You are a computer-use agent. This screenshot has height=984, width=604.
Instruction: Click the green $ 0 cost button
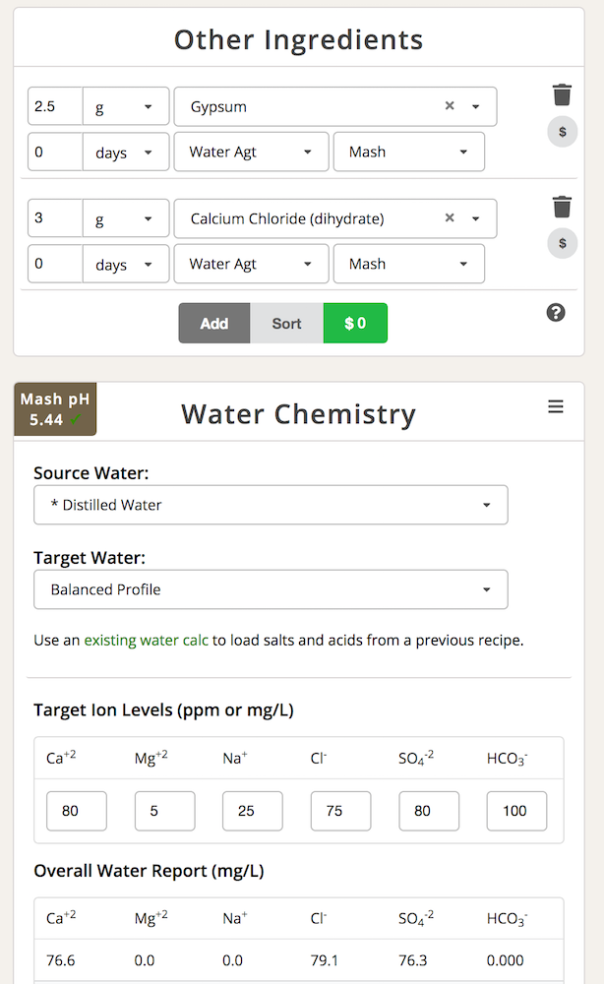[x=356, y=323]
